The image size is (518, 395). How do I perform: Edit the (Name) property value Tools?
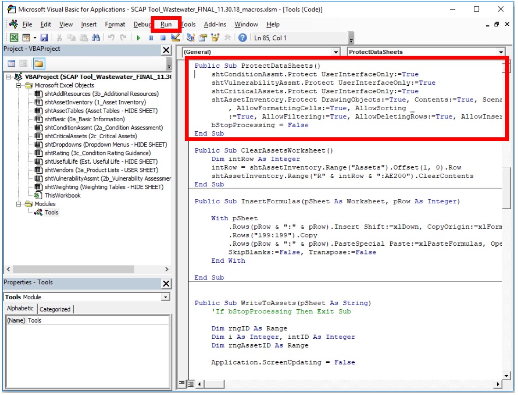98,320
